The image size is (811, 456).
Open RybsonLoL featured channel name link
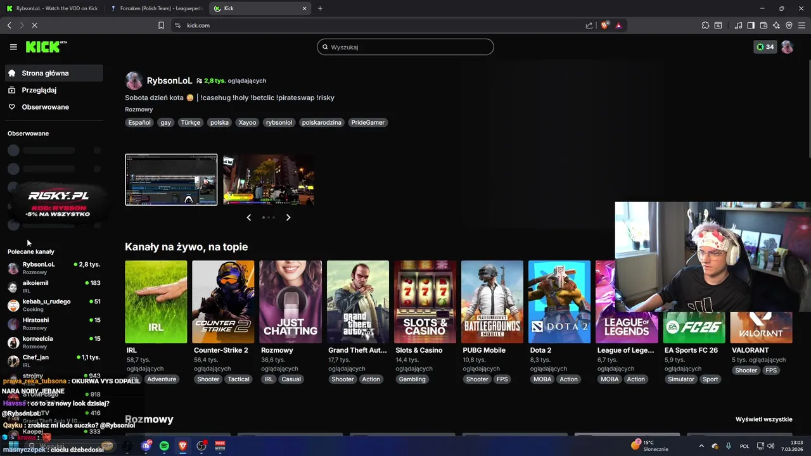coord(169,80)
